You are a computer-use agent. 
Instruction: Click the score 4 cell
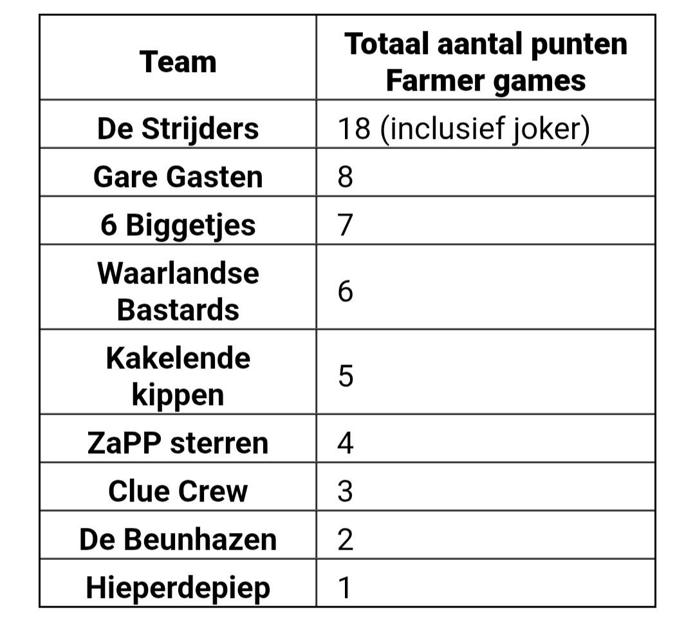486,439
